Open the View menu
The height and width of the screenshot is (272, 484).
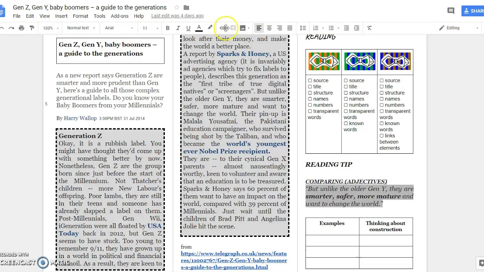point(45,16)
